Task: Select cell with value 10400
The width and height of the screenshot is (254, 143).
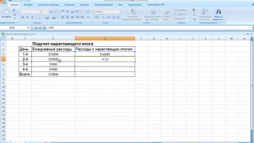Action: click(53, 59)
